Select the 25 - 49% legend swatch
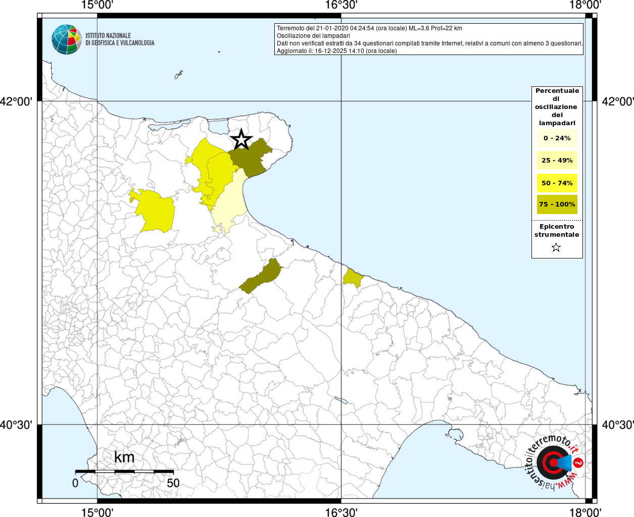 [x=557, y=161]
